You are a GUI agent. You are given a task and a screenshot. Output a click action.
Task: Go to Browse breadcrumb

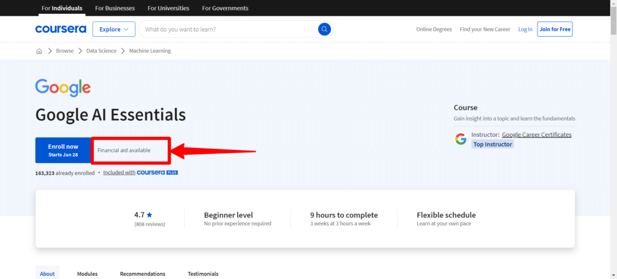64,51
